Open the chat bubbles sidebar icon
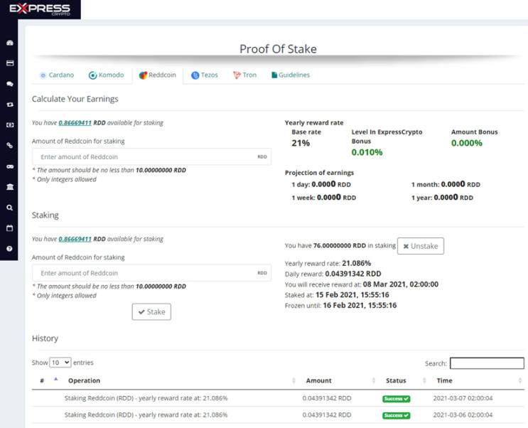 coord(10,84)
